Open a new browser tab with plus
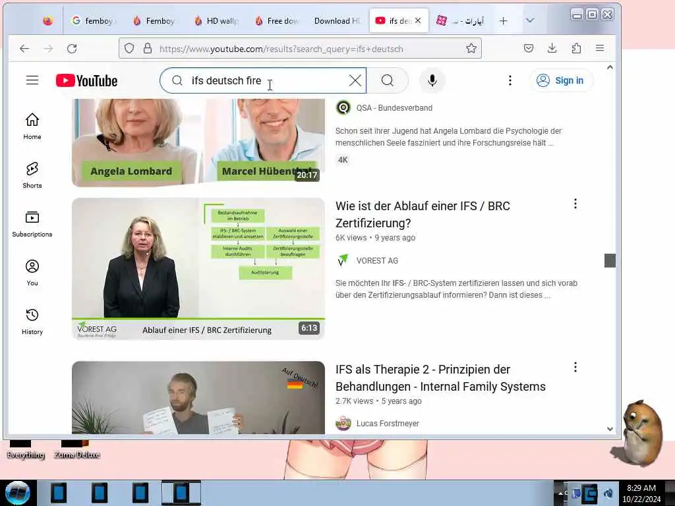This screenshot has height=506, width=675. [503, 20]
